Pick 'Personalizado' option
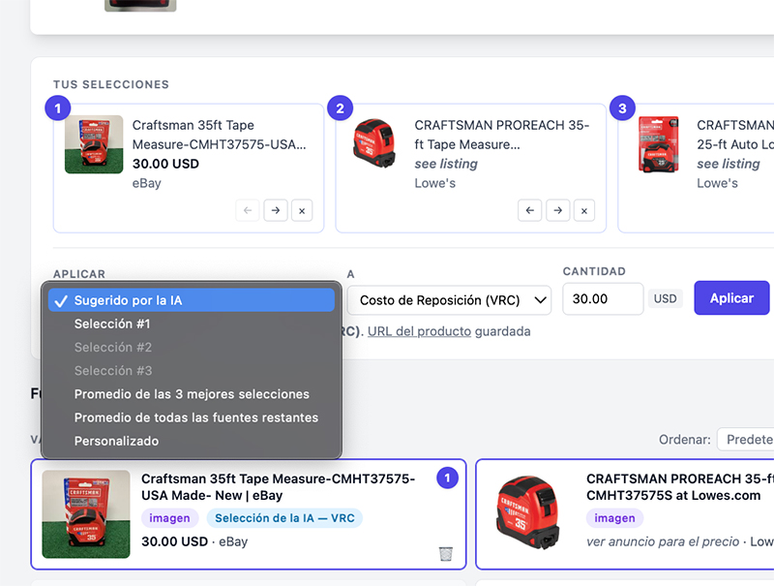Screen dimensions: 774x586 192,442
